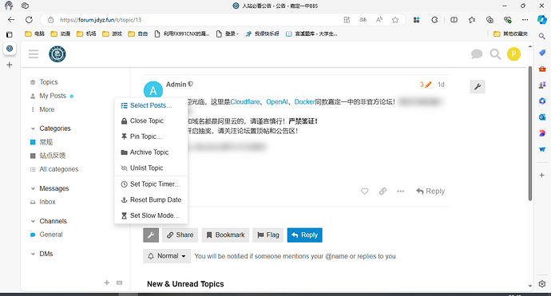Click the gray Reply link on the post
This screenshot has height=296, width=551.
(x=430, y=191)
